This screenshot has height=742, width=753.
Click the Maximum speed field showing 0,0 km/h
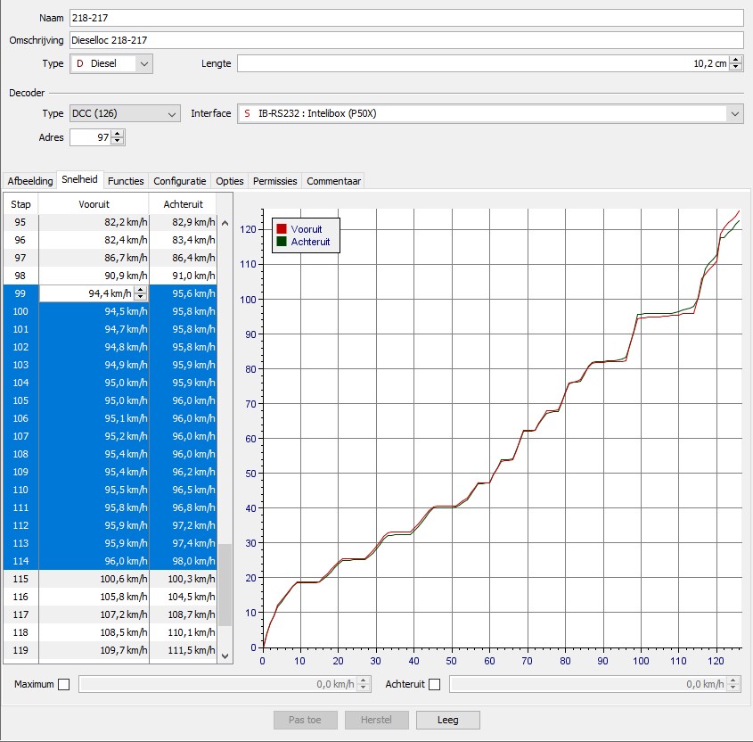217,684
